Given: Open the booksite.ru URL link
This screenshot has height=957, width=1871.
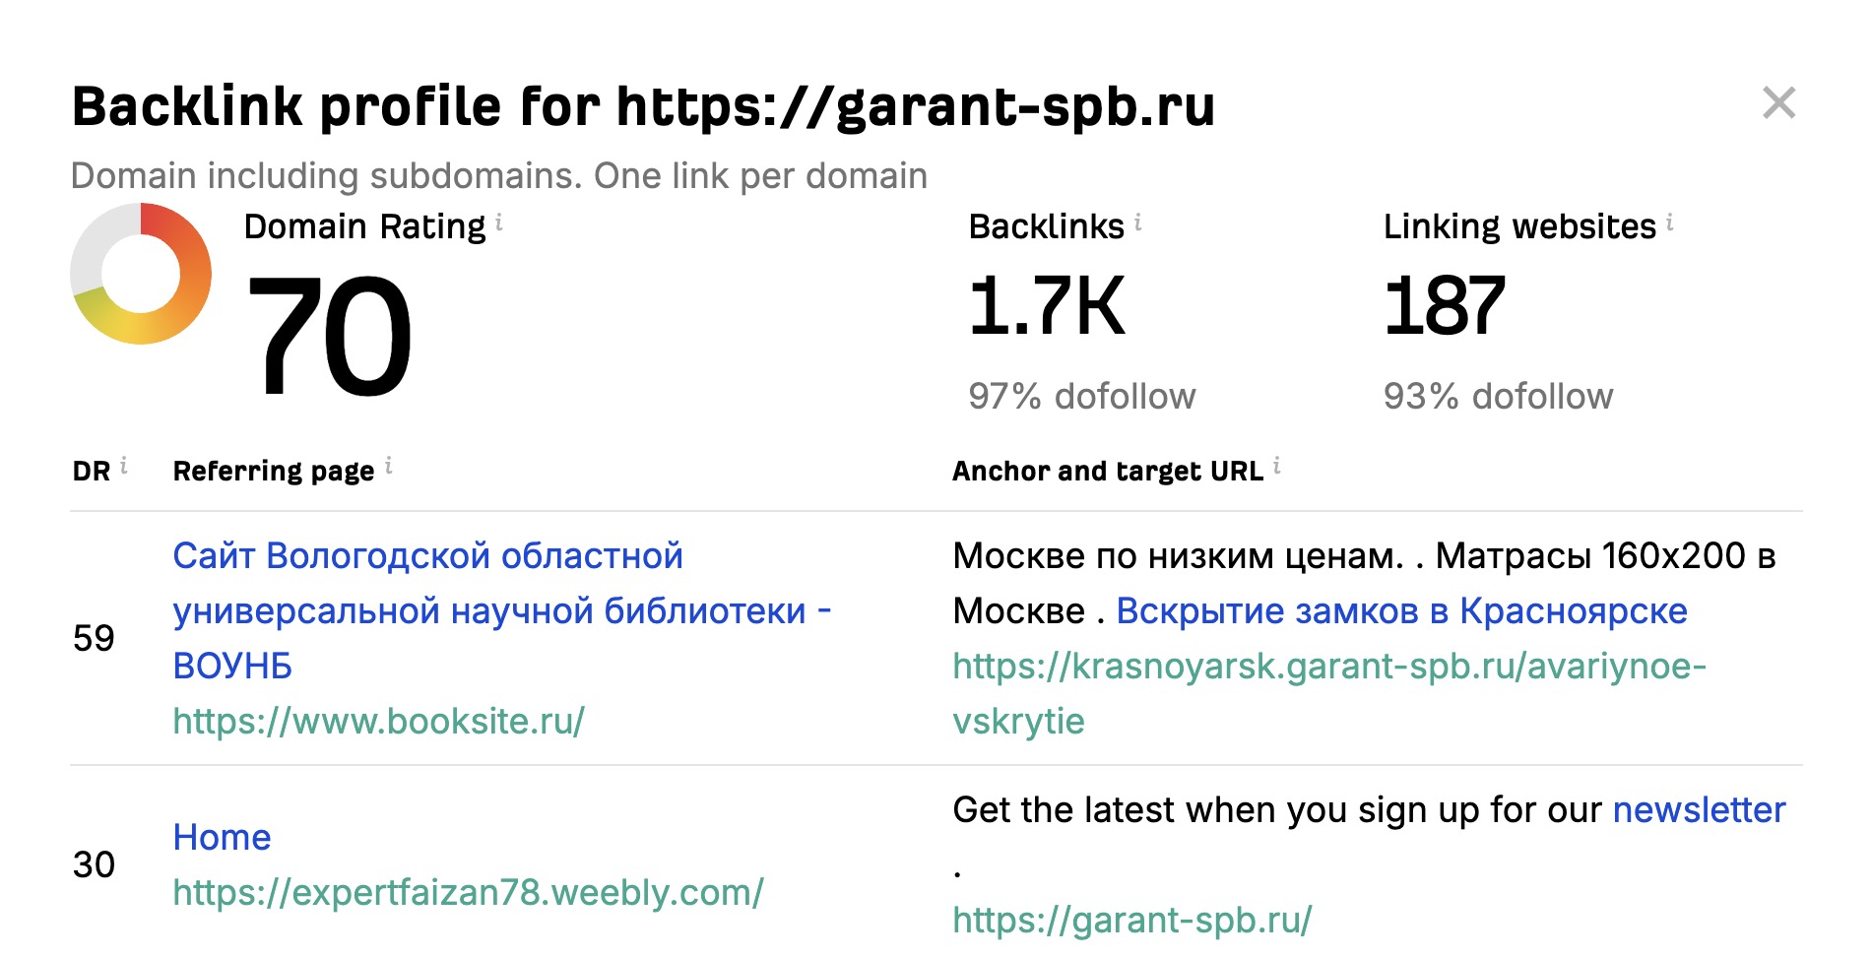Looking at the screenshot, I should coord(379,722).
